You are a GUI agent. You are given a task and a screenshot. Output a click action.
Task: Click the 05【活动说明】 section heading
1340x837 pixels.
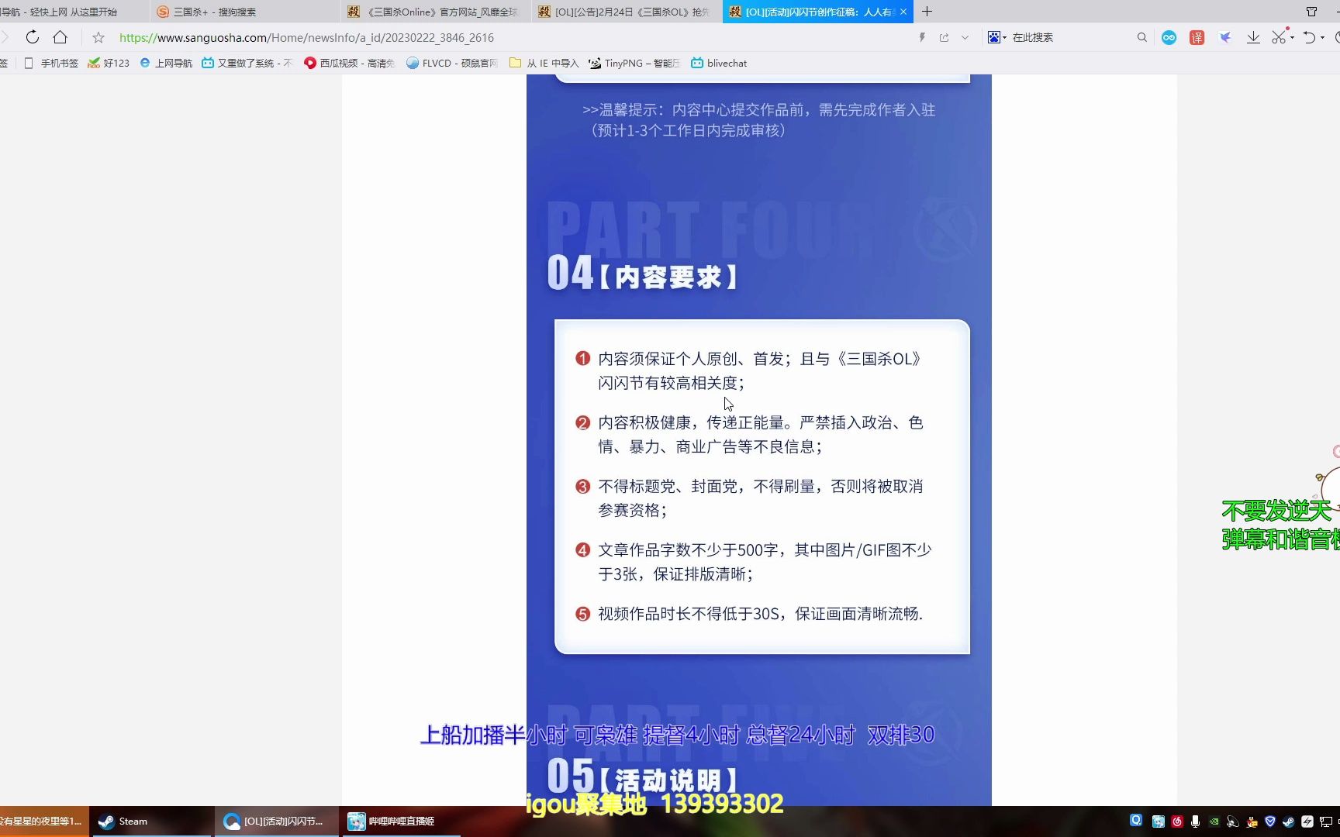coord(643,776)
